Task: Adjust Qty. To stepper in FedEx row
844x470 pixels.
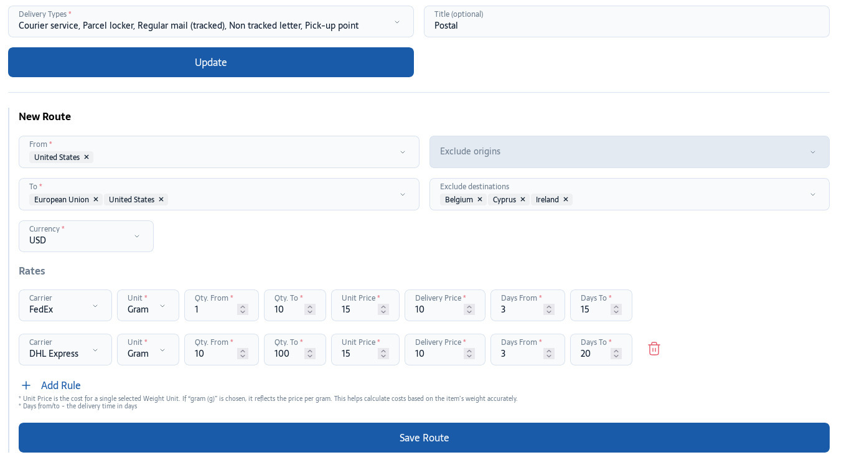Action: click(310, 309)
